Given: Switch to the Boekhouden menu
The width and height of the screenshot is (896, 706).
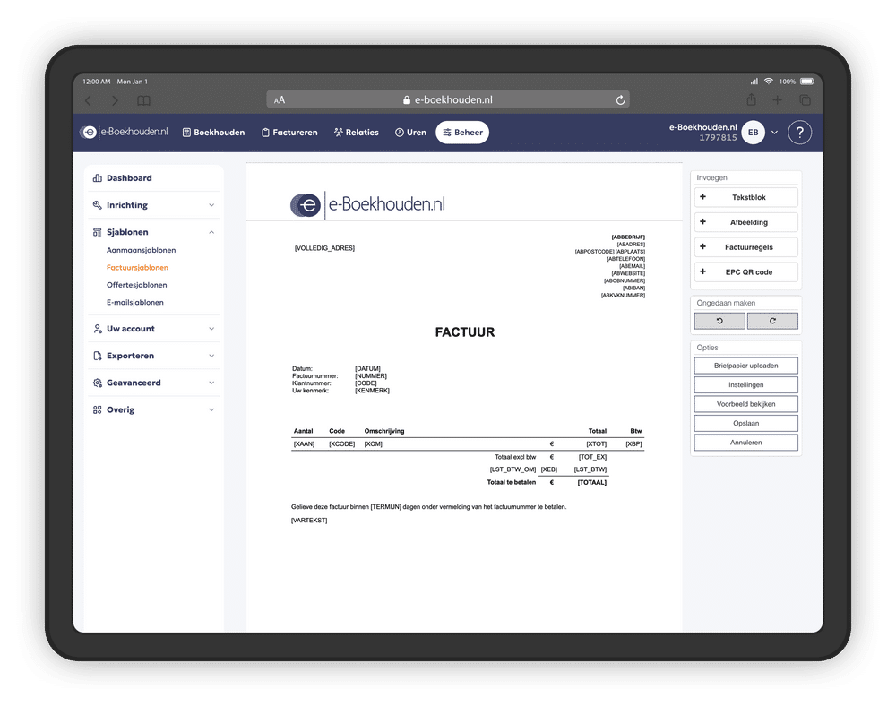Looking at the screenshot, I should [213, 133].
